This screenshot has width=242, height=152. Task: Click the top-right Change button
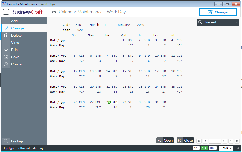click(218, 12)
